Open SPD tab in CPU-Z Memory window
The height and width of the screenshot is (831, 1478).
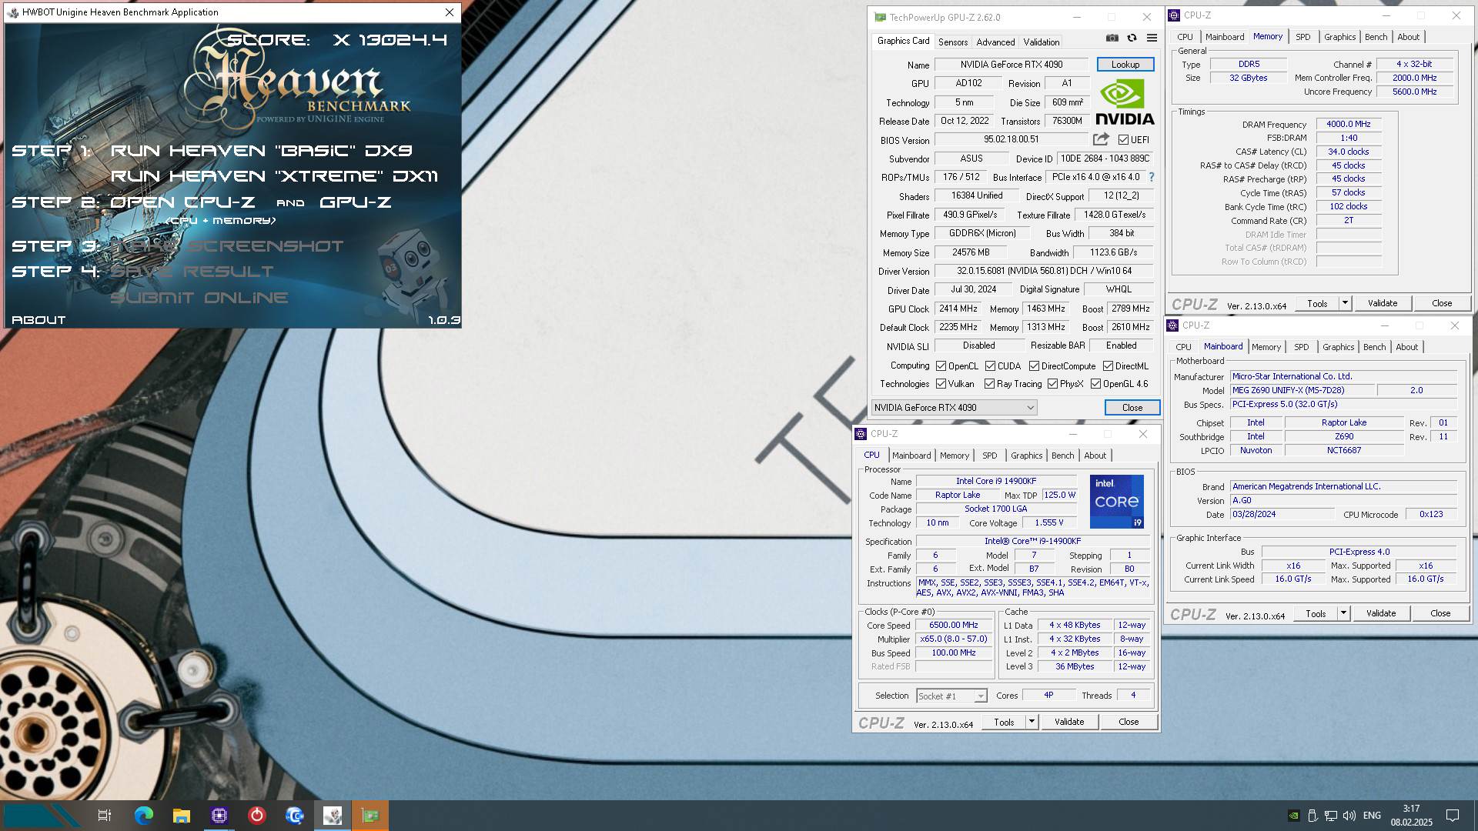pos(1302,37)
